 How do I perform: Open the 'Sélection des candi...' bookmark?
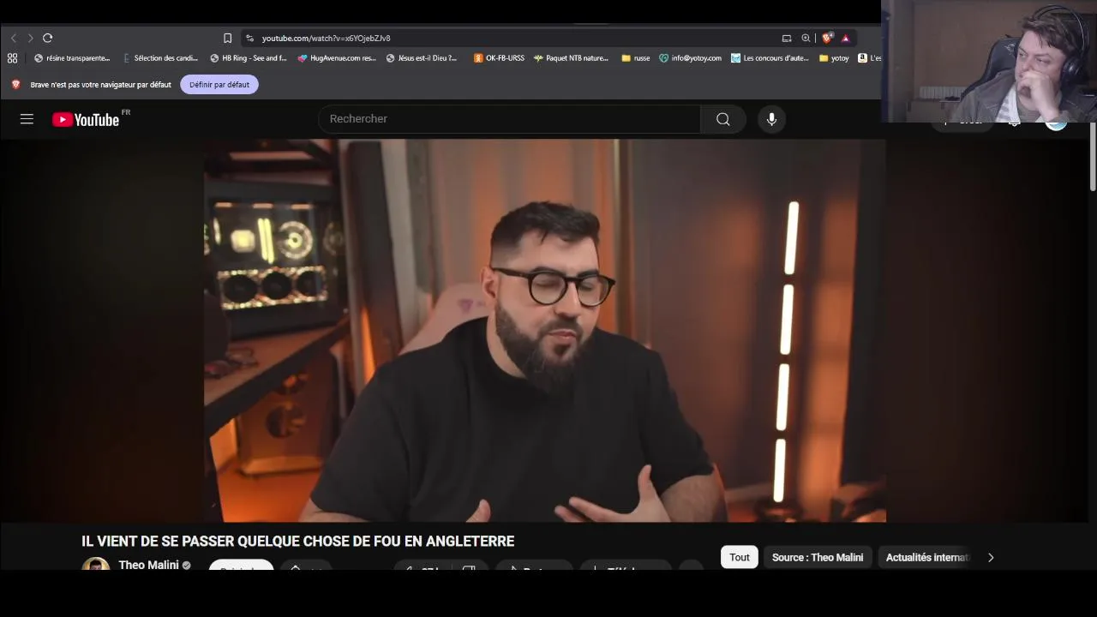coord(160,58)
